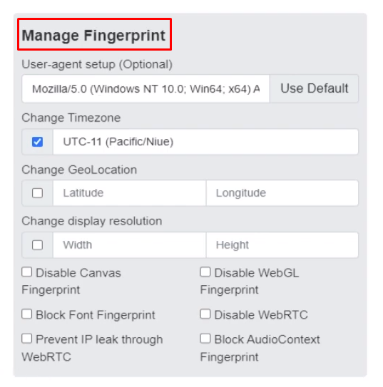Open the UTC-11 (Pacific/Niue) timezone selector
Image resolution: width=383 pixels, height=387 pixels.
click(205, 142)
